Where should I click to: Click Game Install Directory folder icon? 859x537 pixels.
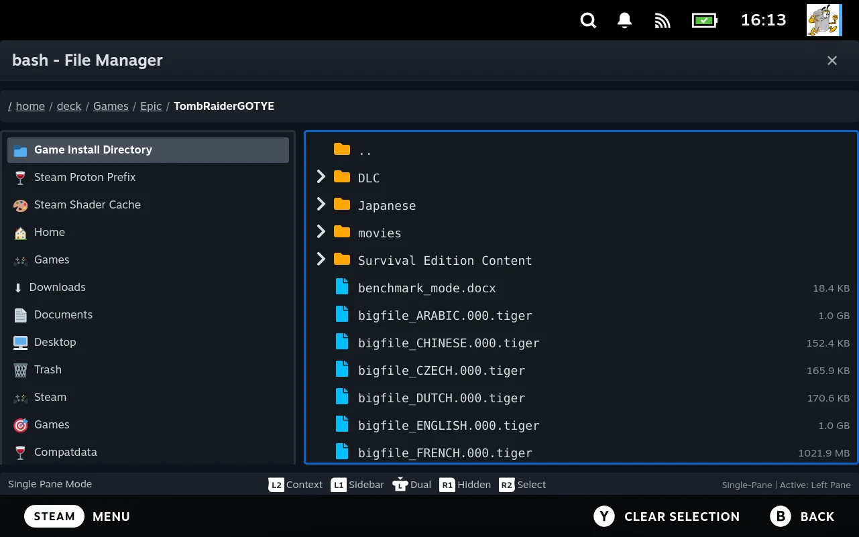[20, 150]
